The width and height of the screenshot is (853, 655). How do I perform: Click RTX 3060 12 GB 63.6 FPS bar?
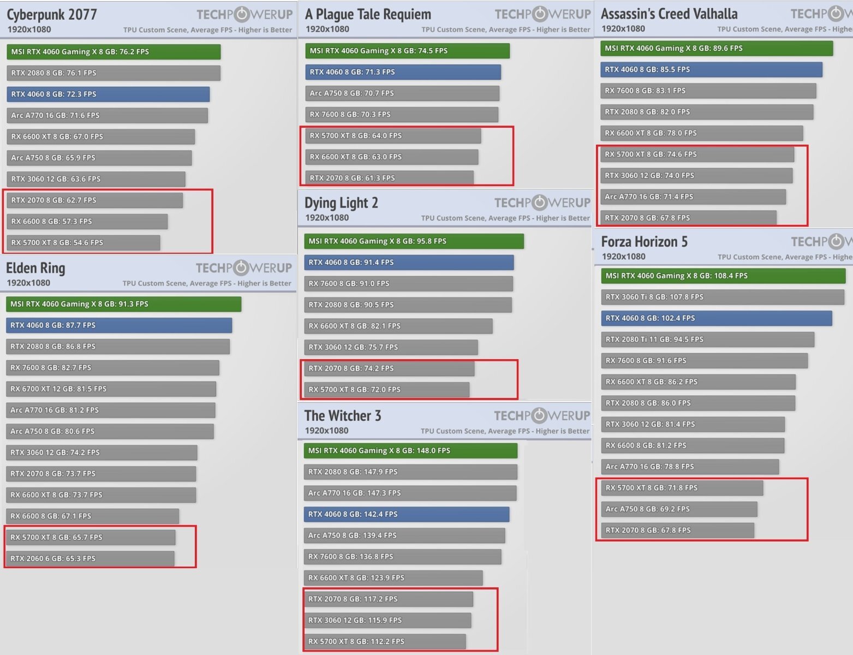click(x=96, y=180)
